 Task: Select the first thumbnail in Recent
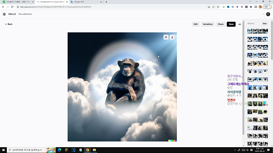tap(250, 31)
